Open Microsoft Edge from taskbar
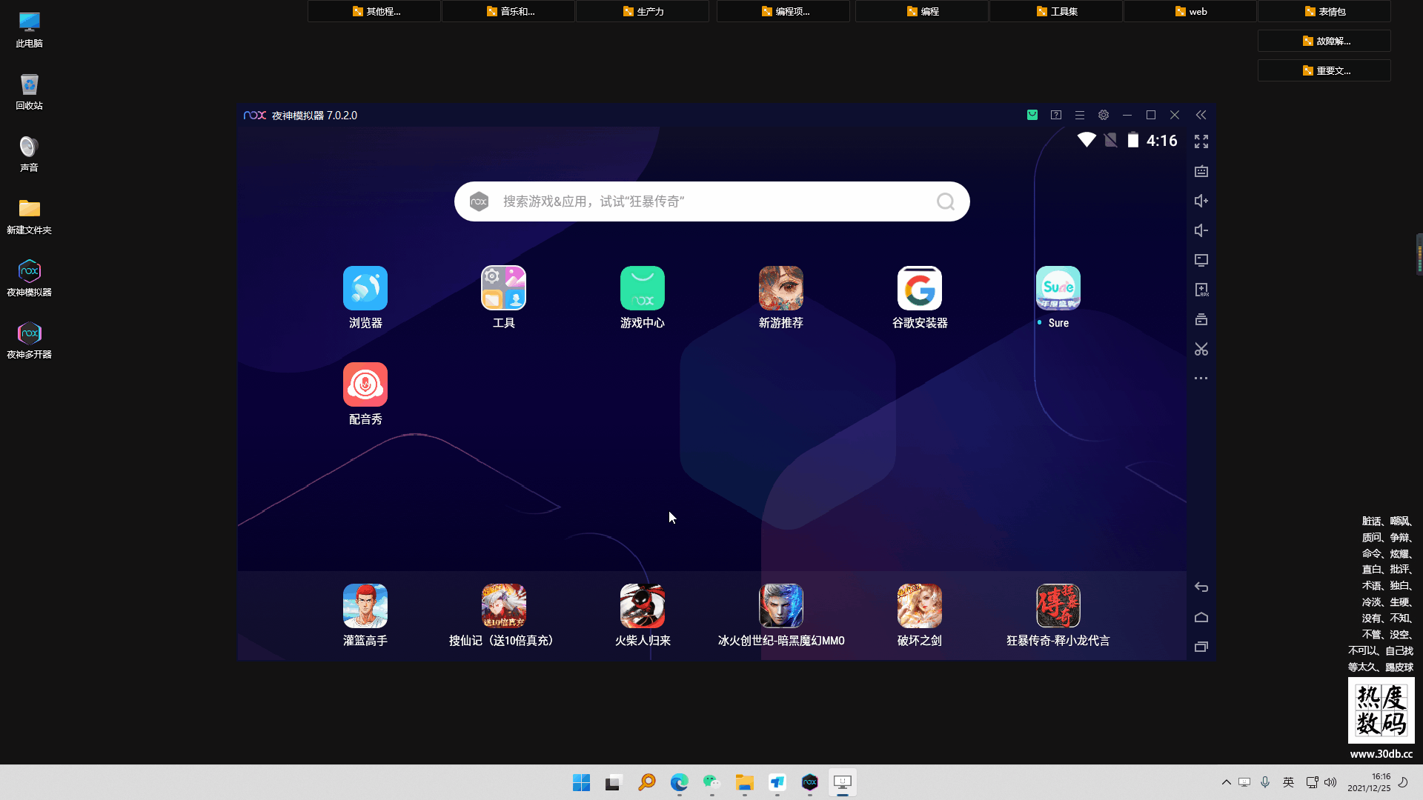The image size is (1423, 800). pyautogui.click(x=679, y=782)
